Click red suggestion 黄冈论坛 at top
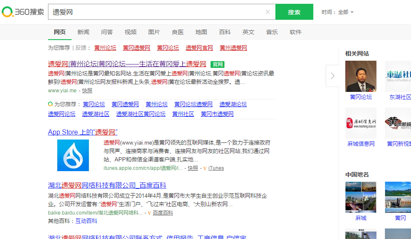The width and height of the screenshot is (411, 239). click(x=168, y=48)
